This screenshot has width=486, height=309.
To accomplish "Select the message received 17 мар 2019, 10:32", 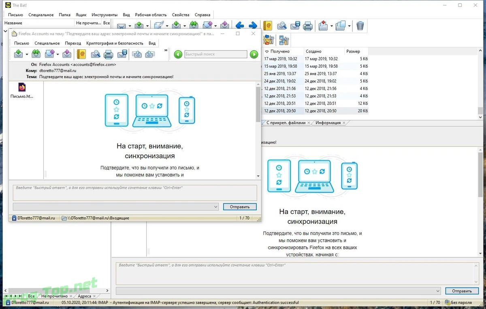I will (315, 59).
